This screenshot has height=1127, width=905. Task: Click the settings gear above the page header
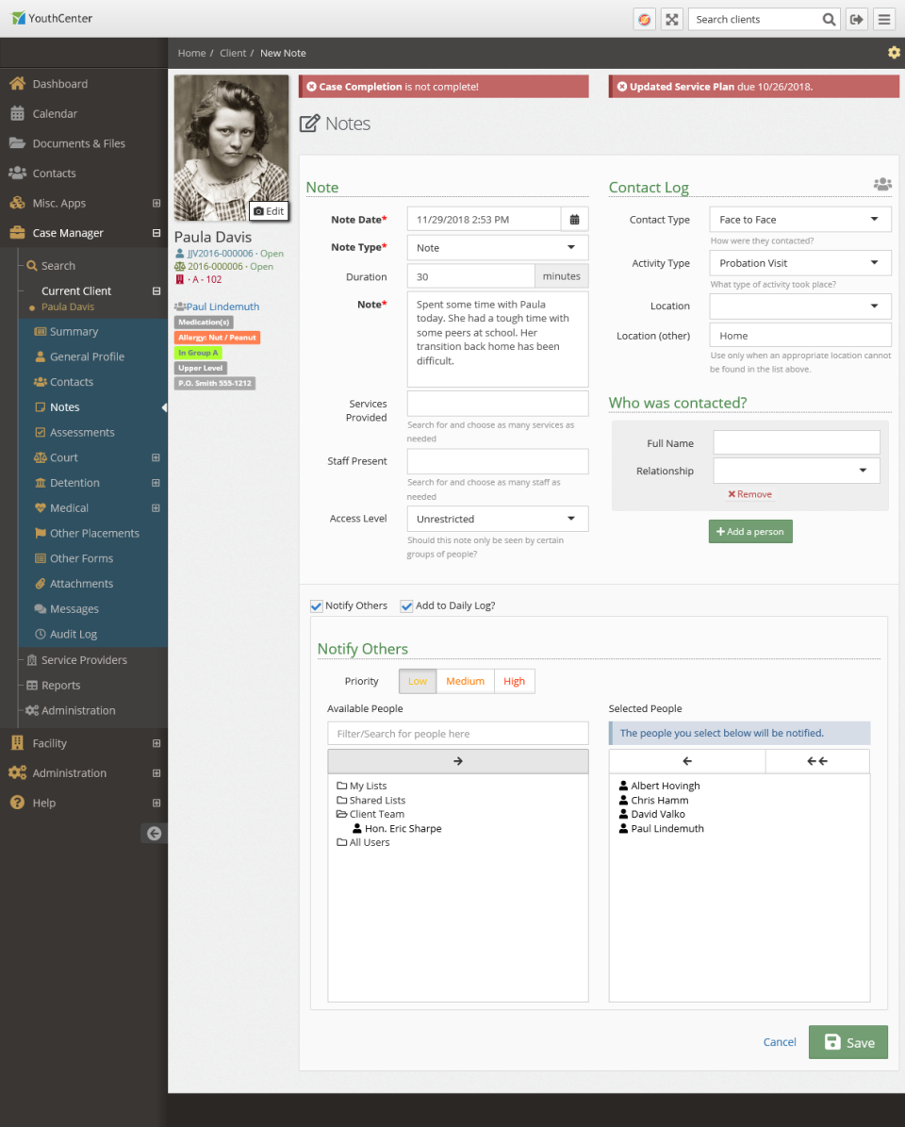click(x=894, y=52)
